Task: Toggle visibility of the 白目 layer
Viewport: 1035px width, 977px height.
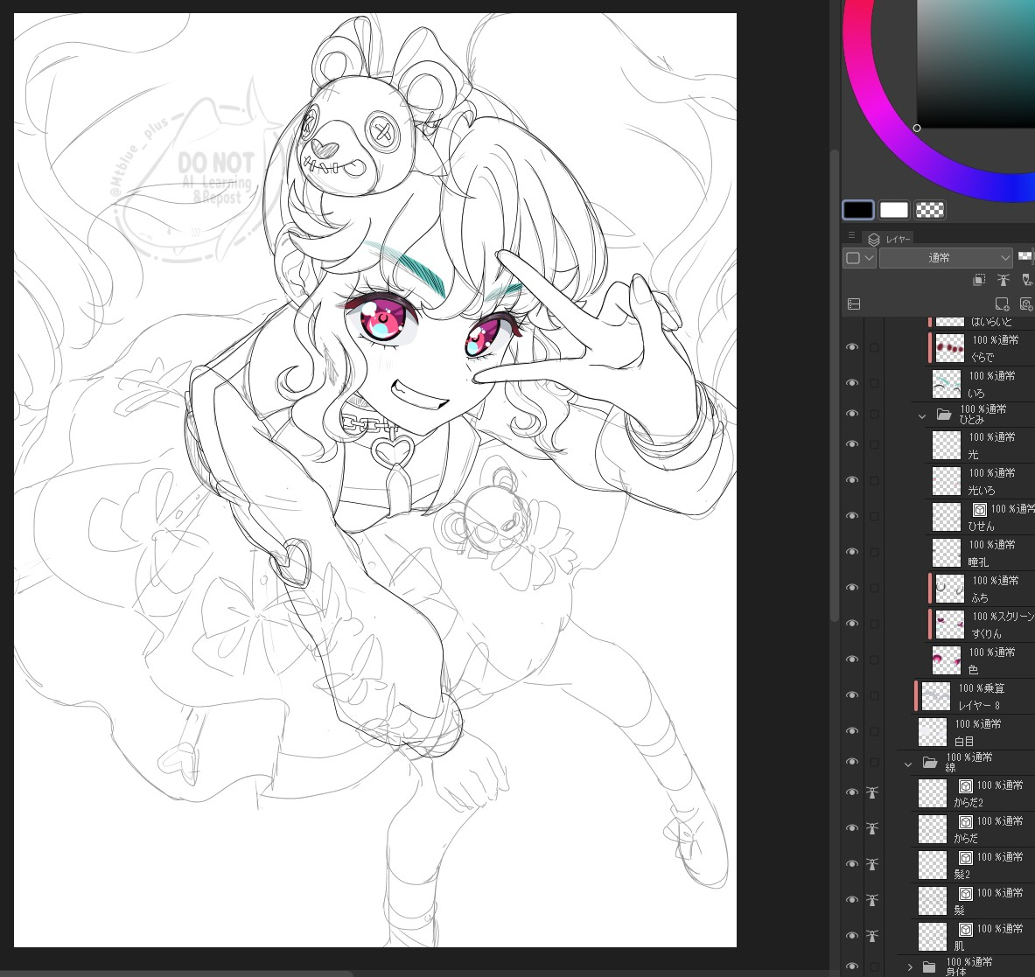Action: [x=851, y=731]
